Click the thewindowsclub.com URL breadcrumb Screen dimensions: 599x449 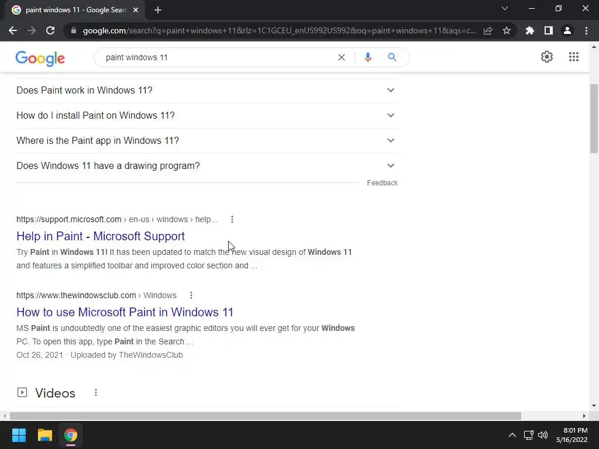tap(97, 295)
